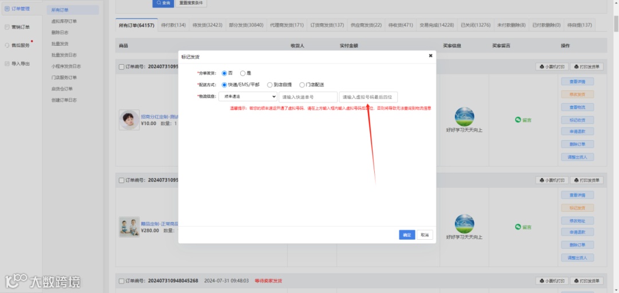Screen dimensions: 619x293
Task: Click 标记收货 for the ¥10.00 order
Action: [577, 120]
